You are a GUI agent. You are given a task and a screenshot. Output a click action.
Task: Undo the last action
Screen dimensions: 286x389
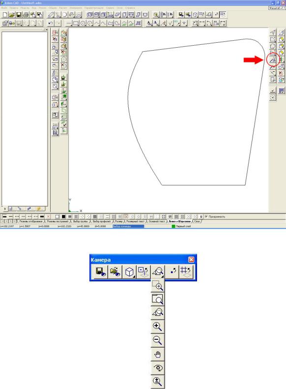[x=50, y=23]
